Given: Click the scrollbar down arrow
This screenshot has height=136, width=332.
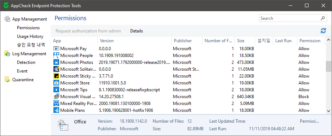Looking at the screenshot, I should (x=328, y=111).
